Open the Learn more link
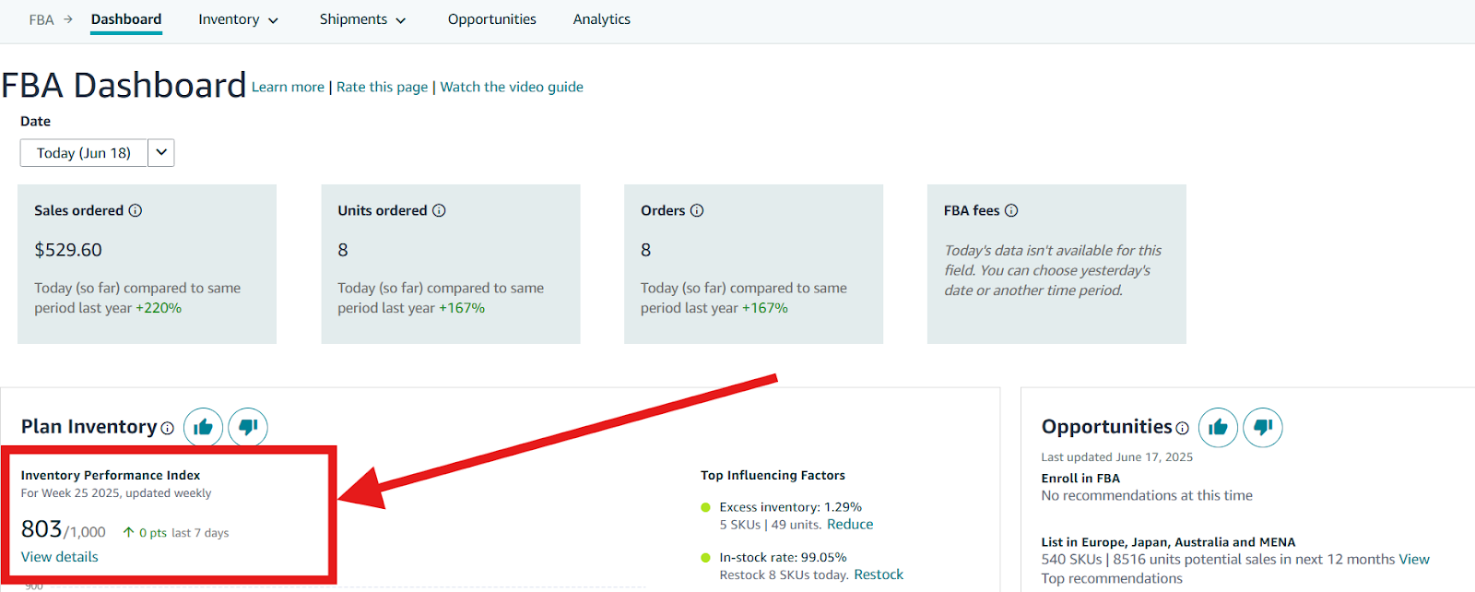Viewport: 1475px width, 592px height. [288, 87]
